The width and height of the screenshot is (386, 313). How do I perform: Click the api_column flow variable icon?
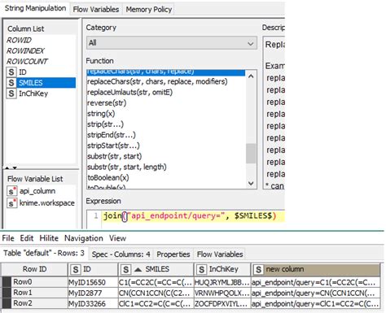click(x=11, y=191)
